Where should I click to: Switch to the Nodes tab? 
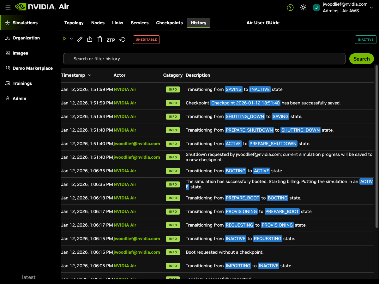point(98,23)
